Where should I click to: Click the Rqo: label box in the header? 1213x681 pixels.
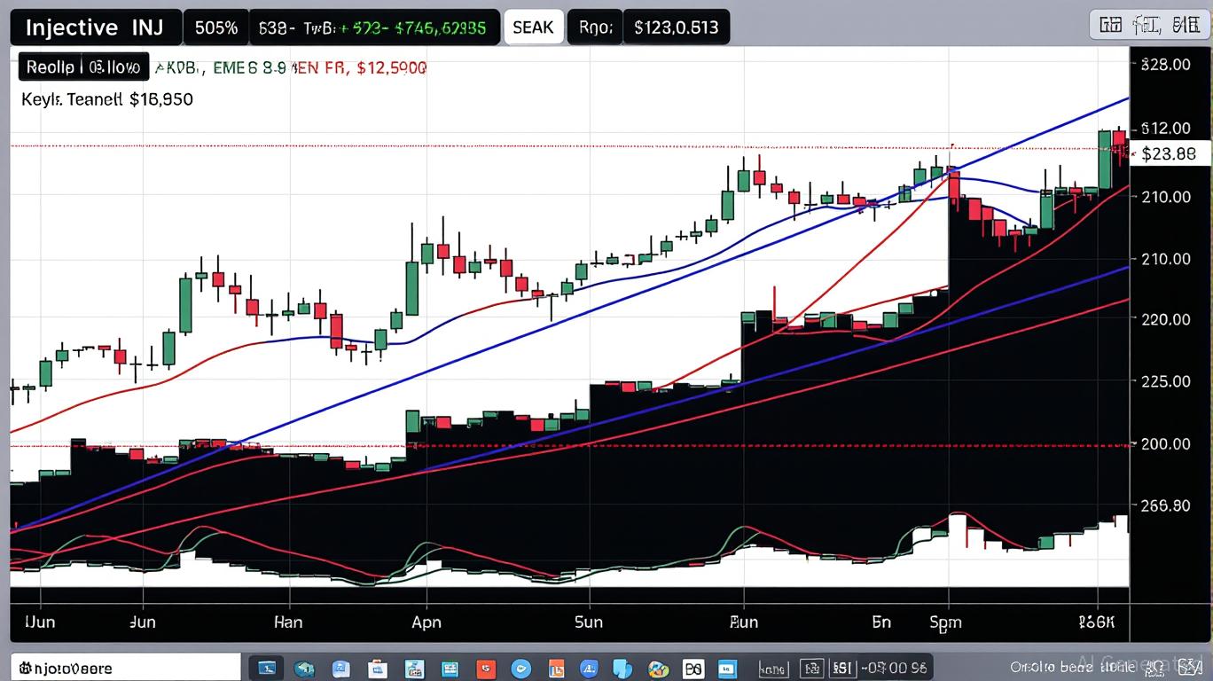point(594,27)
